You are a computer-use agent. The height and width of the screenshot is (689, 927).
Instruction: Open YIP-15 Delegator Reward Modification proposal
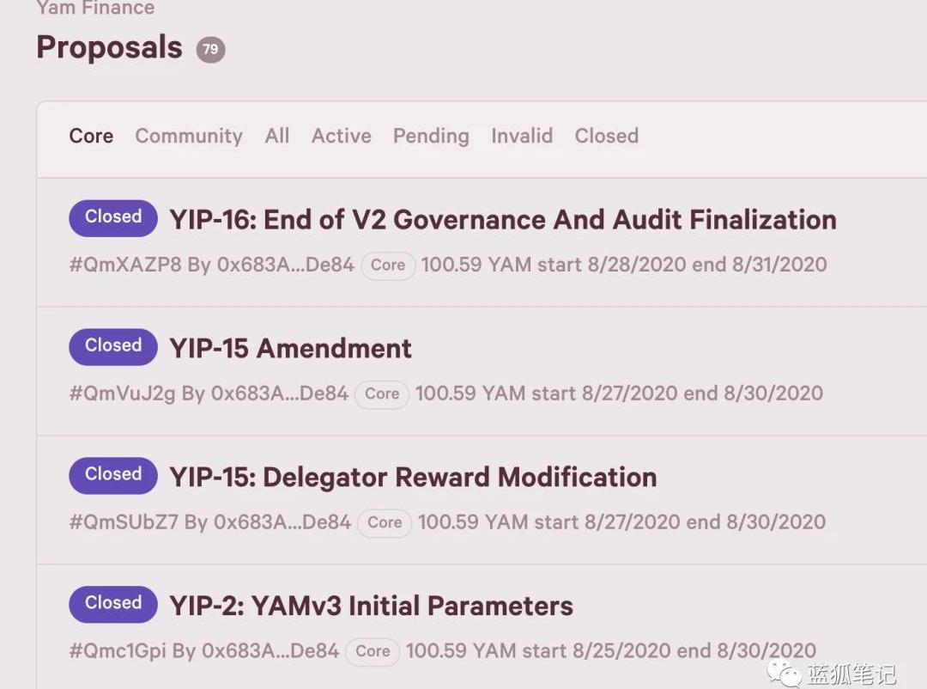413,478
